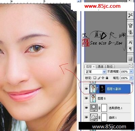The height and width of the screenshot is (131, 135).
Task: Open the Layer Comps panel icon
Action: (130, 59)
